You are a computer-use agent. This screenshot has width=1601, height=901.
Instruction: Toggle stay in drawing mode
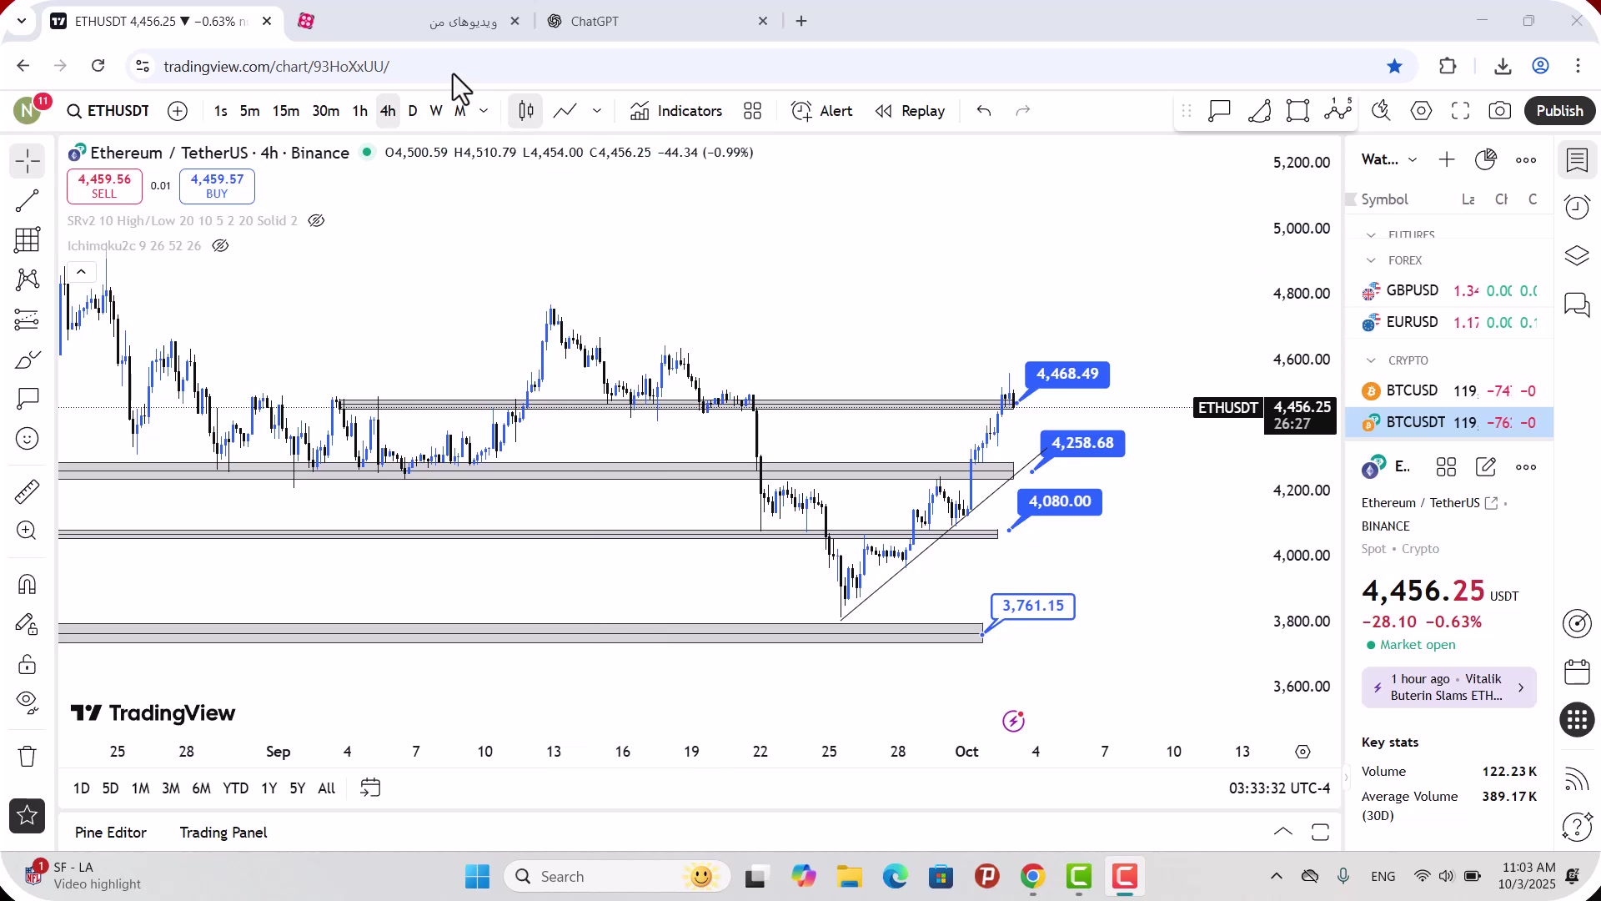(x=27, y=624)
